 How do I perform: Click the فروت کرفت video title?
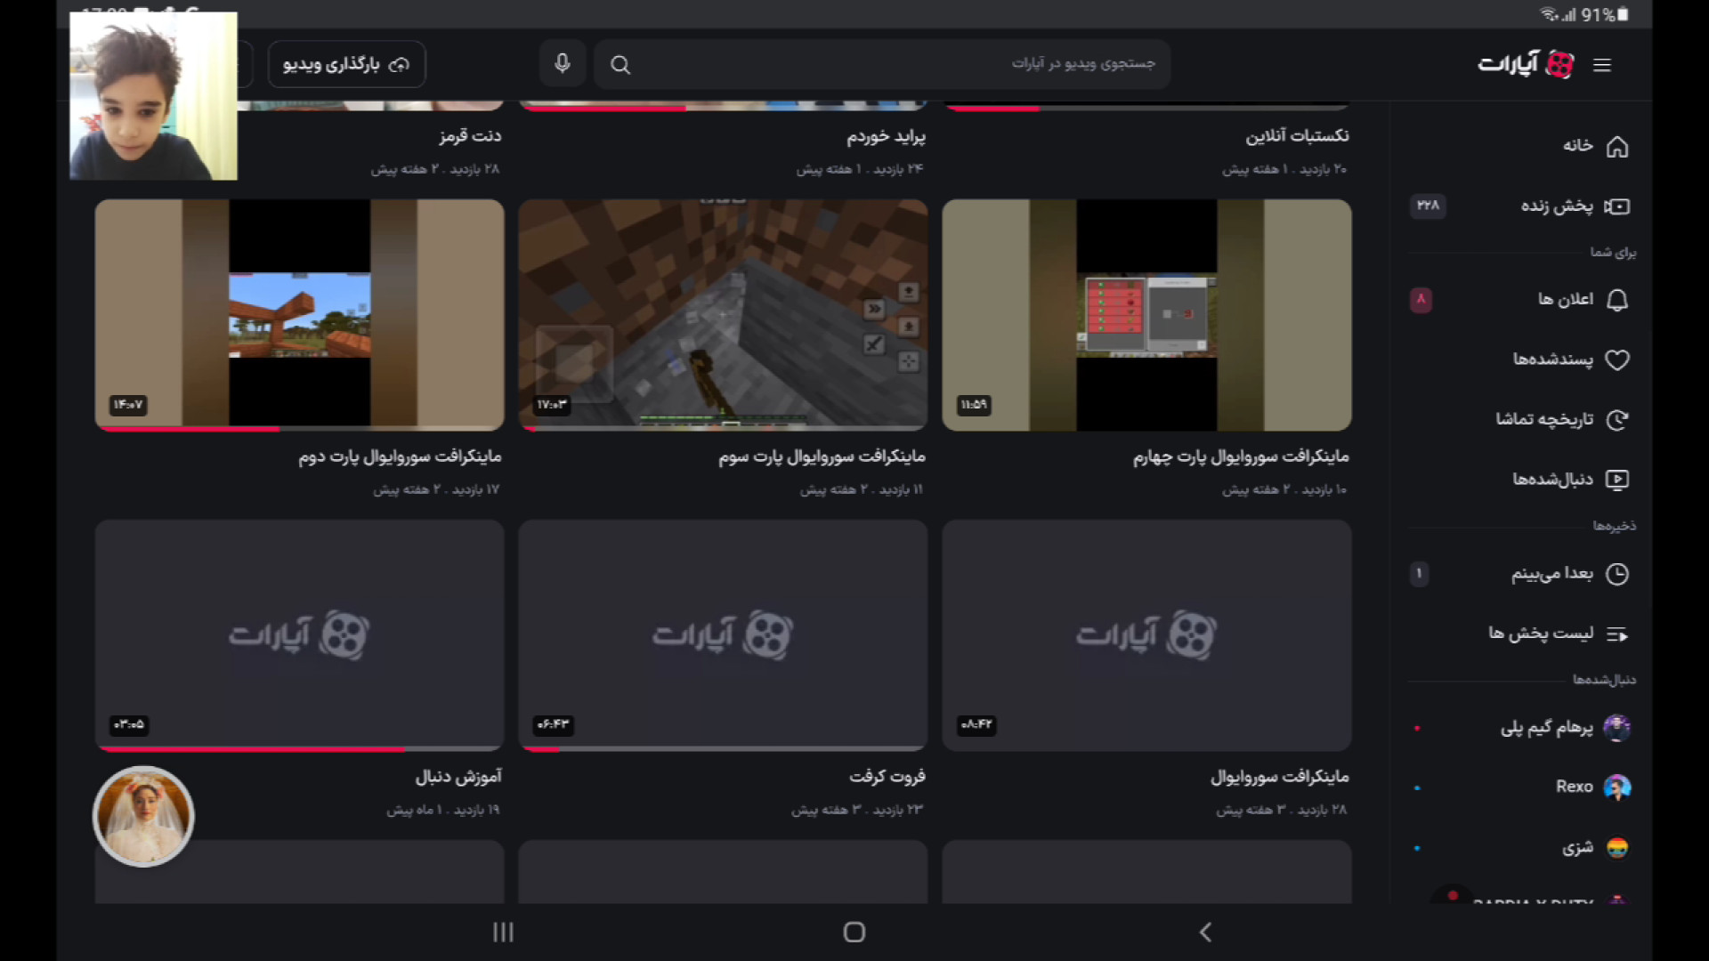coord(887,777)
